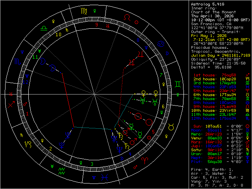Screen dimensions: 252x189
Task: Click the Sun symbol beside the Sun row
Action: (x=248, y=126)
